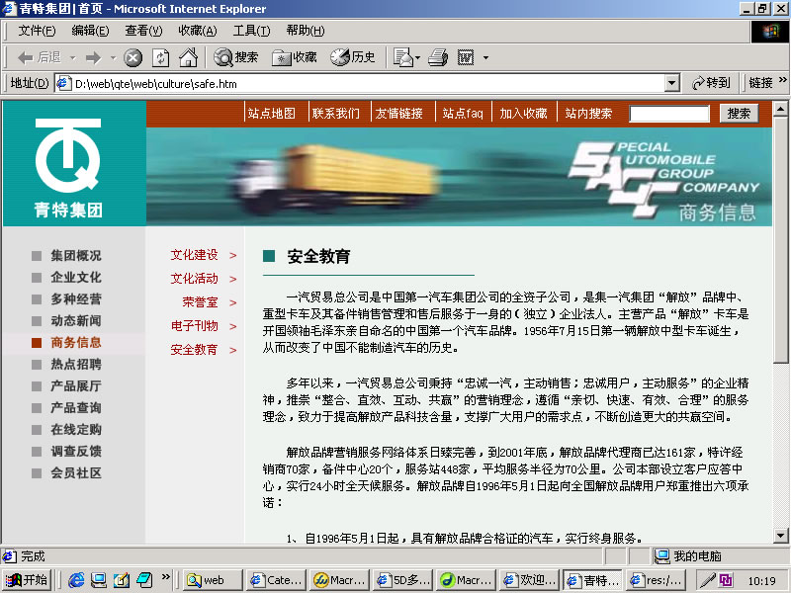Open 在线定购 in the left navigation

pos(76,430)
